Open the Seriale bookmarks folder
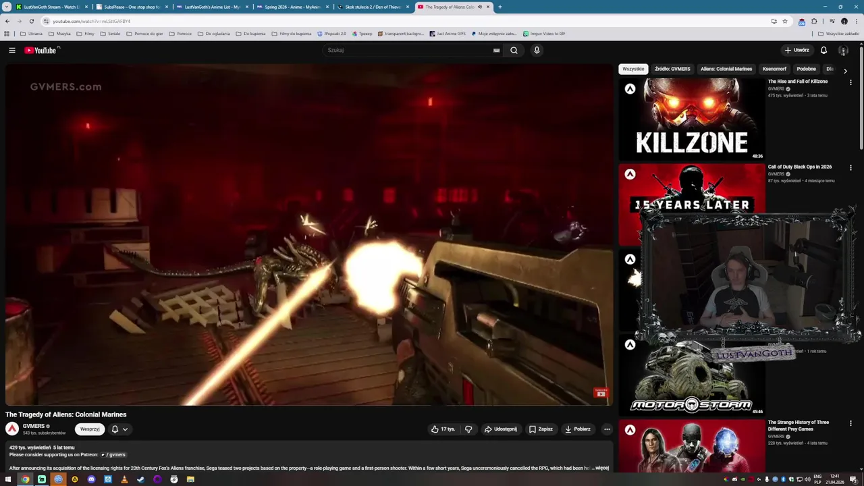This screenshot has width=864, height=486. (x=110, y=34)
